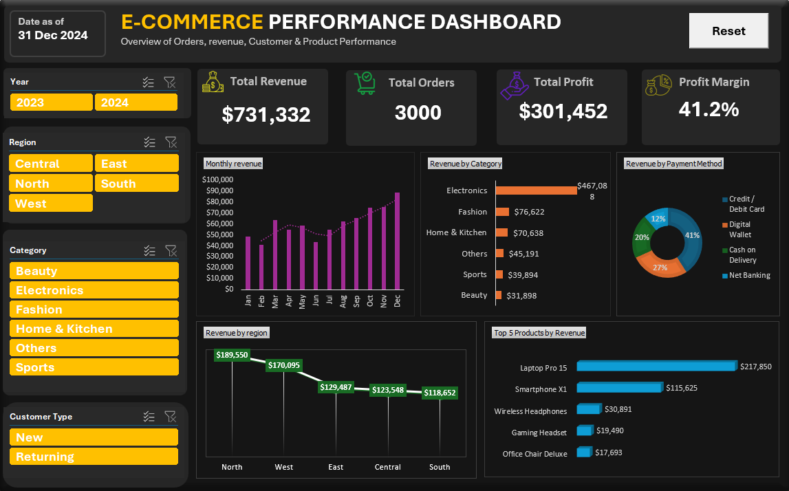Toggle multi-select in the Region slicer

149,142
